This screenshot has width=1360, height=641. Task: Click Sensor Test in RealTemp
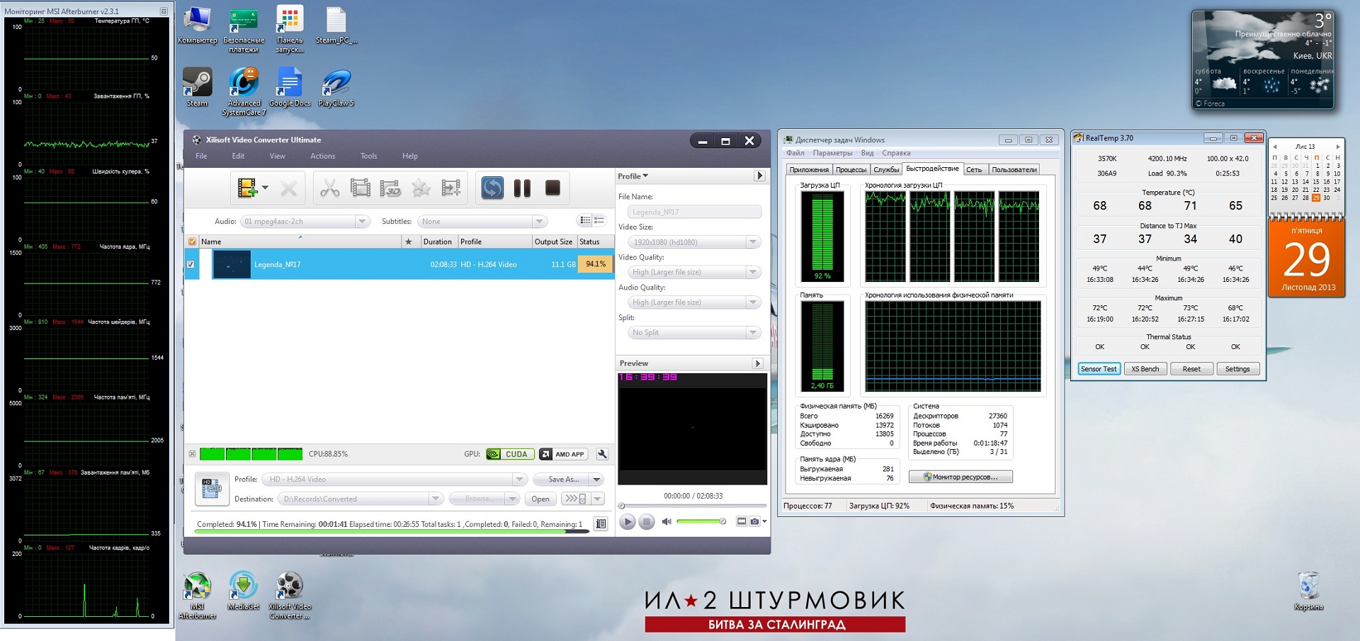[x=1099, y=369]
